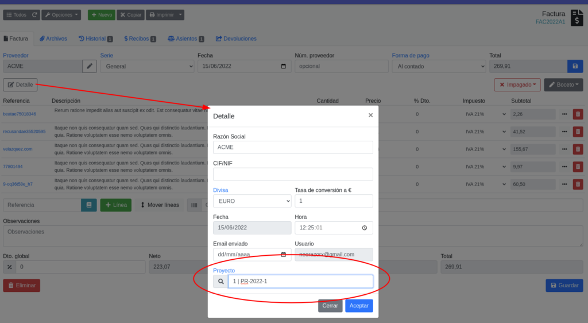Click the blue save icon beside Total
The width and height of the screenshot is (588, 323).
[575, 66]
